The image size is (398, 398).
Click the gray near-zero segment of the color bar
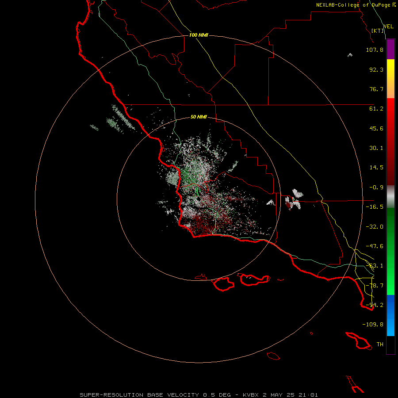tap(390, 197)
